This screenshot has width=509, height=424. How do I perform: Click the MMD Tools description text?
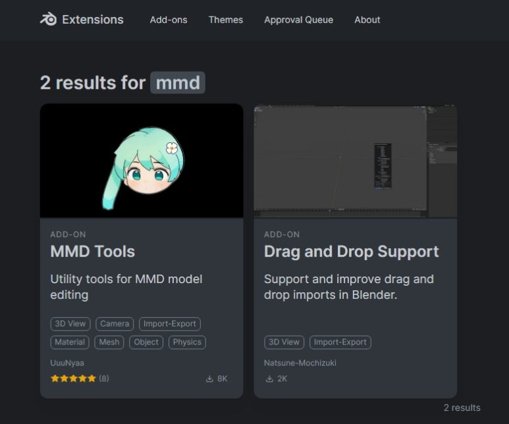point(126,287)
